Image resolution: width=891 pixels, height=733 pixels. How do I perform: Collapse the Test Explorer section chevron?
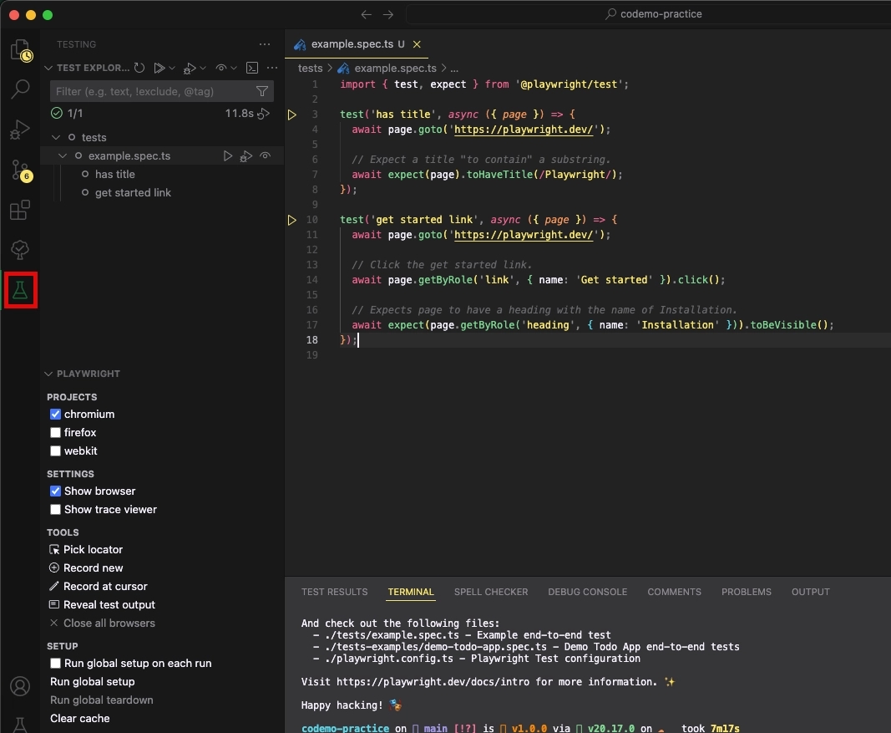pyautogui.click(x=49, y=68)
